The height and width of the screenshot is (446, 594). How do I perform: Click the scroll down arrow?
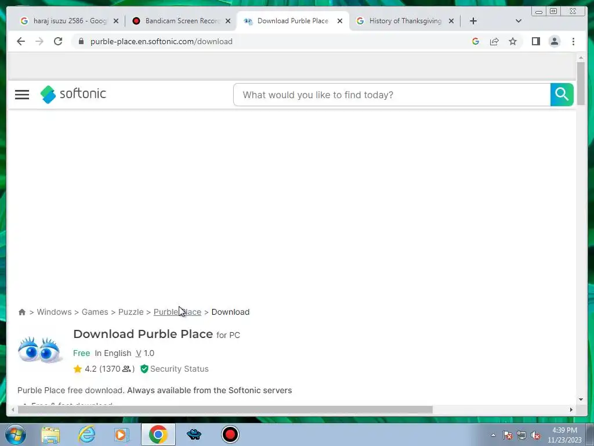pos(581,400)
